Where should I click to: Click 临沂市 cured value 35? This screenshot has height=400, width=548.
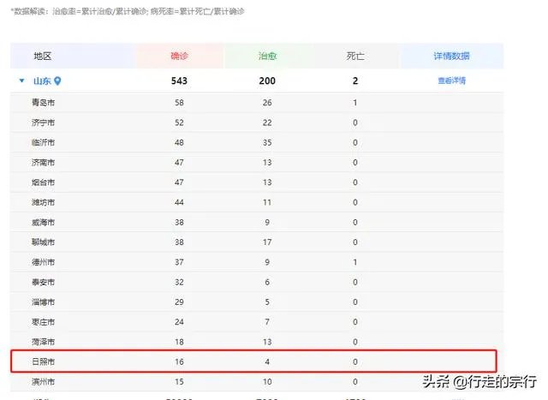267,143
